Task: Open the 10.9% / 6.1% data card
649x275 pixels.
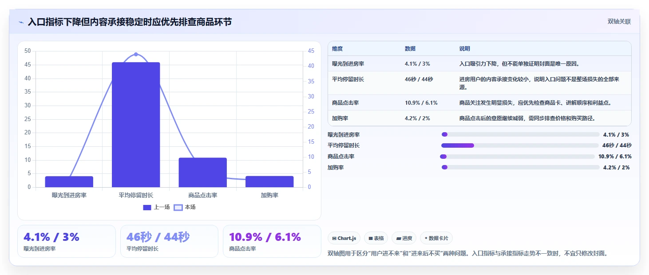Action: pos(272,241)
